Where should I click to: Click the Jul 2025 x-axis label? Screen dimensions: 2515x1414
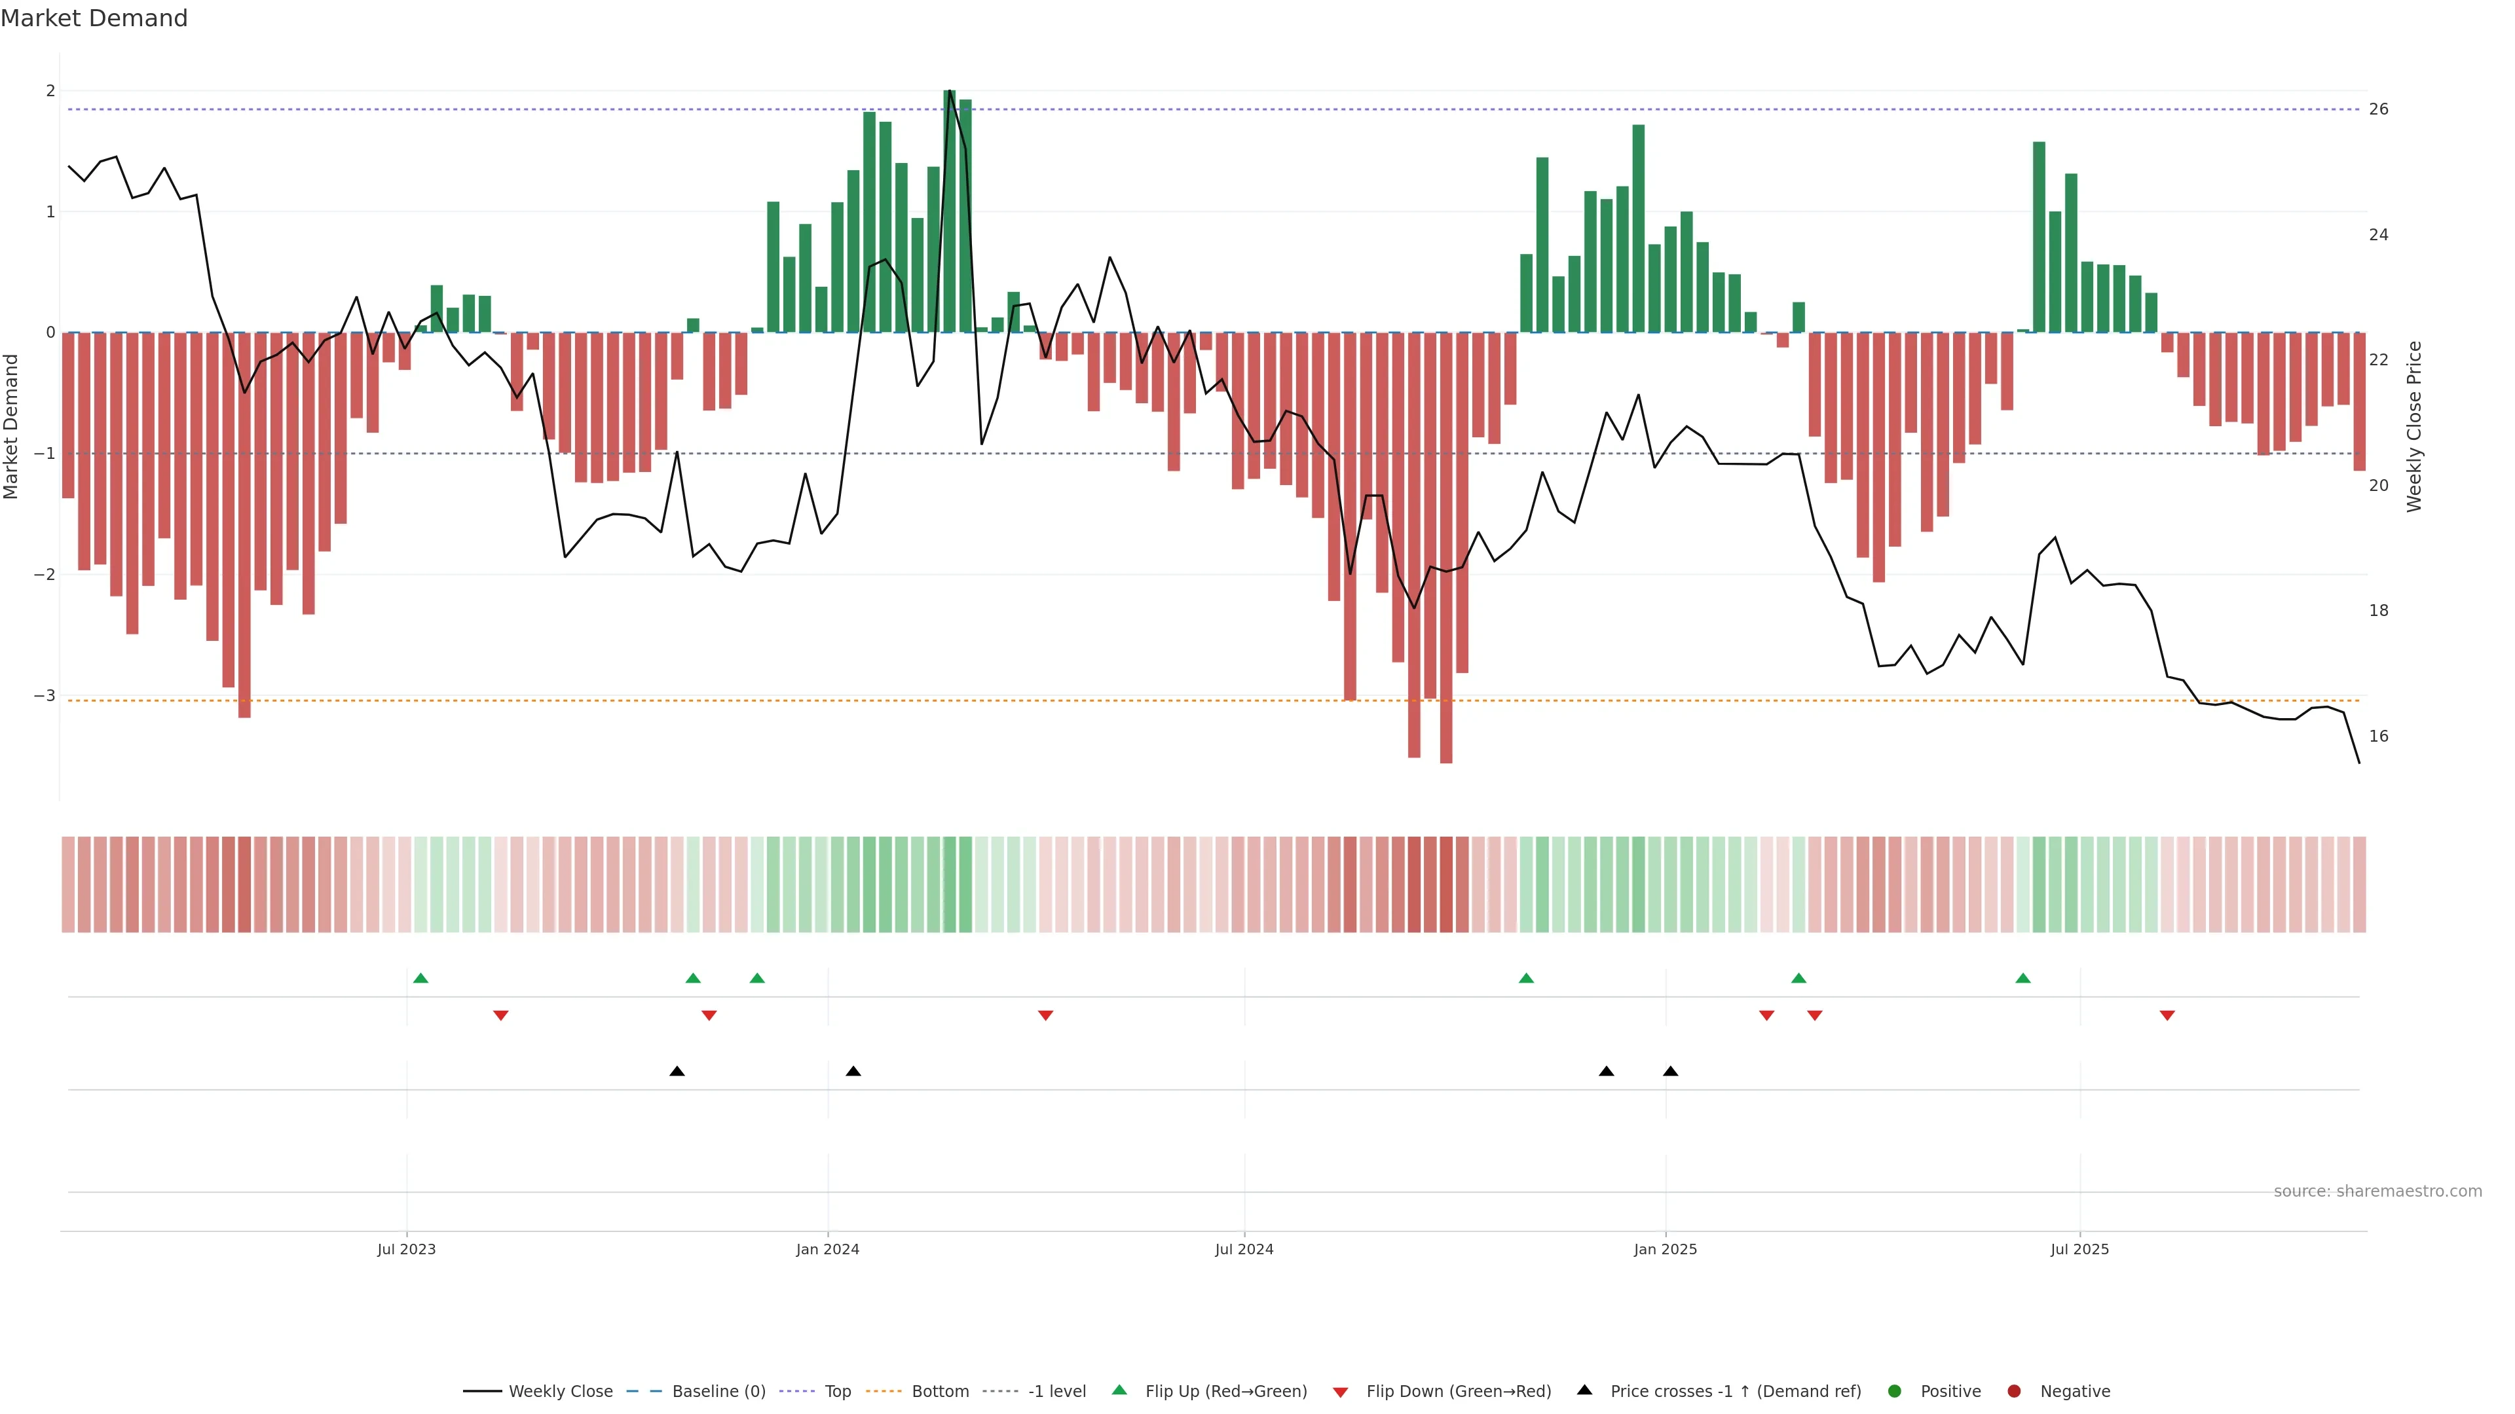coord(2079,1249)
